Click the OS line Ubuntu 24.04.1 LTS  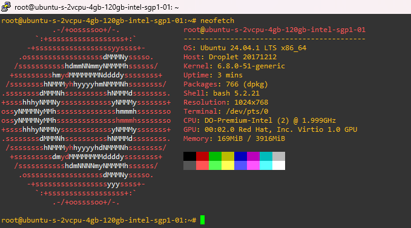[245, 48]
